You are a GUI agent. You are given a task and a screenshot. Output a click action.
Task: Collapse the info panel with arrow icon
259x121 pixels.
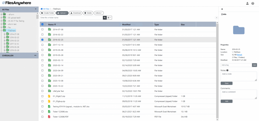tap(222, 9)
